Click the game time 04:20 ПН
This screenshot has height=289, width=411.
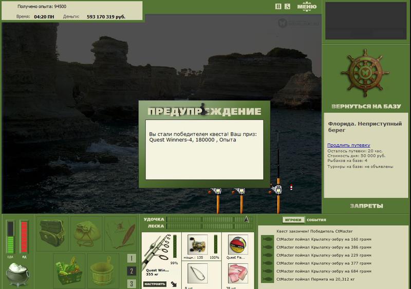click(x=44, y=17)
